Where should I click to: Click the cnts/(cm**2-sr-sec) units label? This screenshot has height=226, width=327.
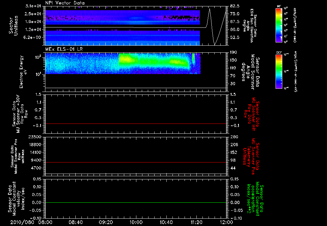(x=295, y=25)
